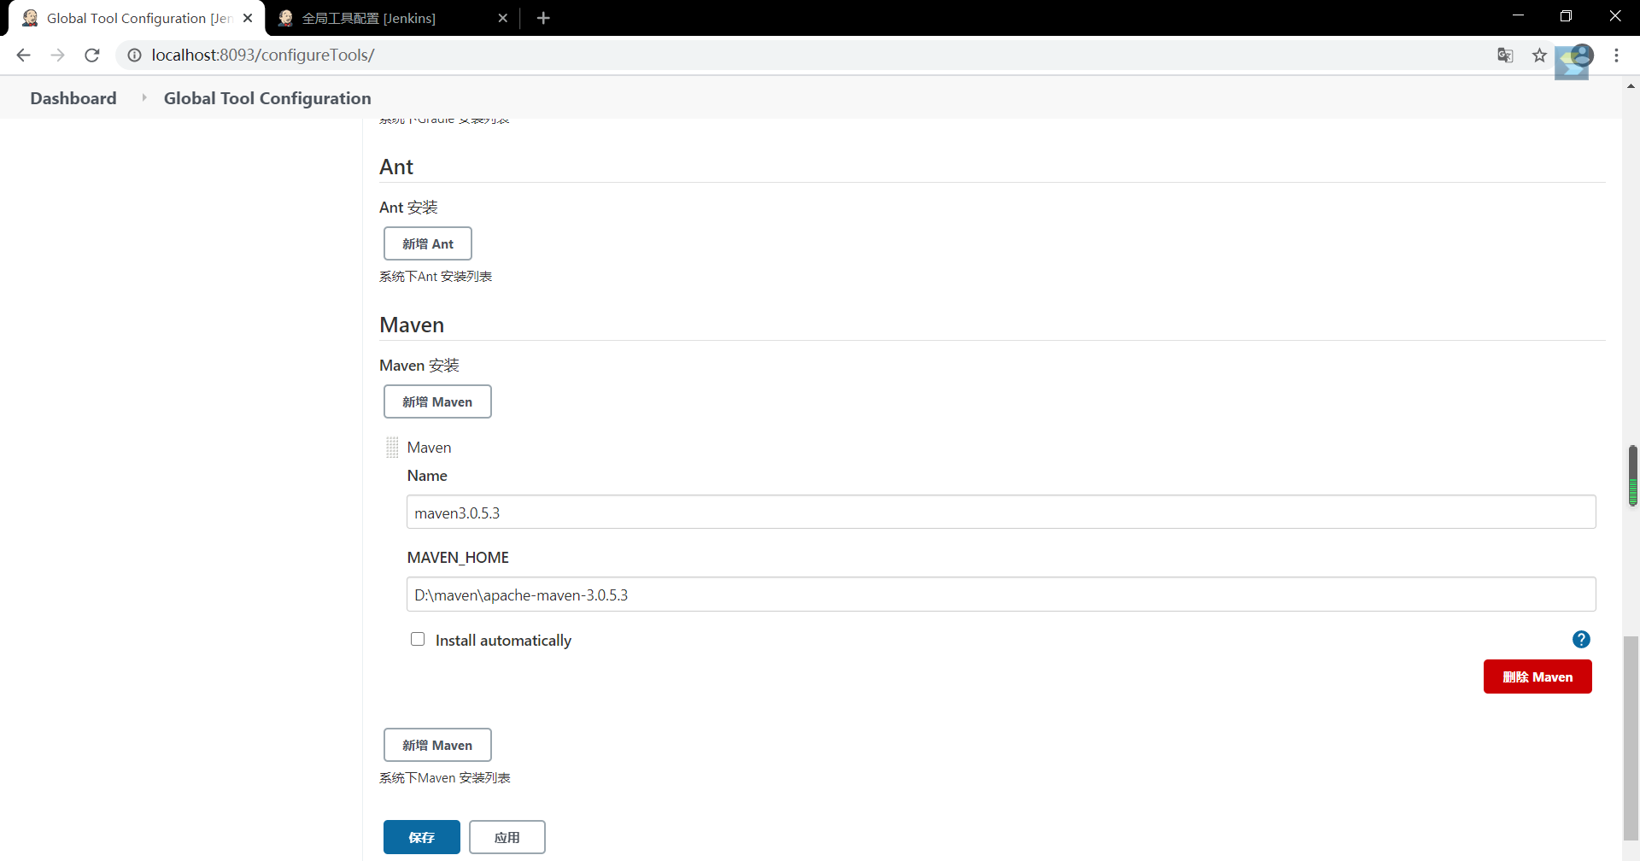Click the Install automatically label

click(x=503, y=640)
